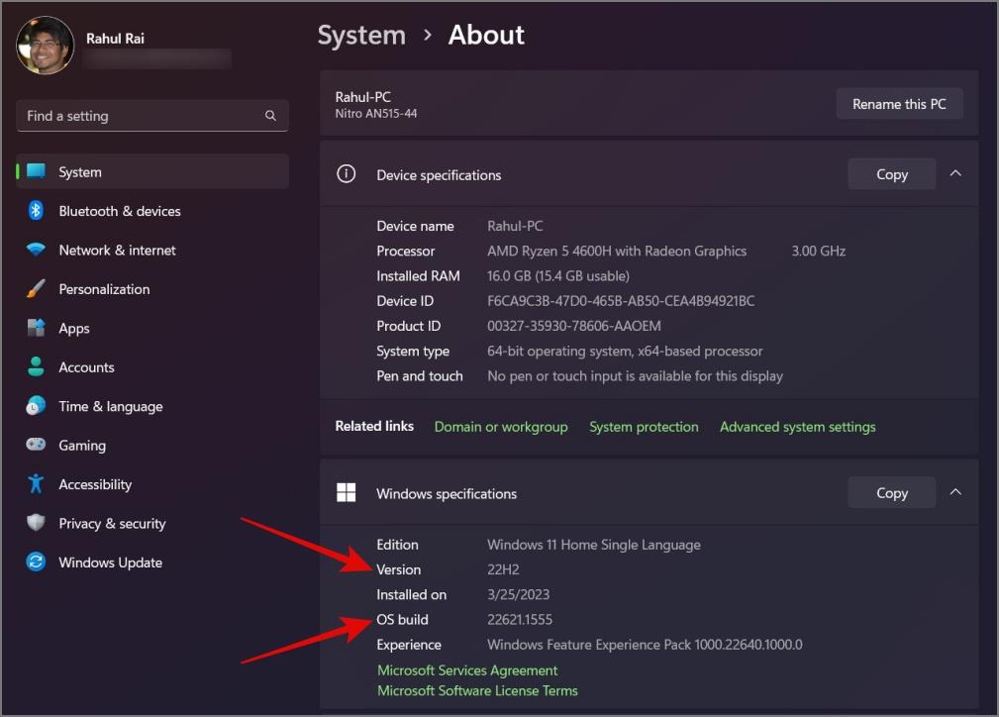Image resolution: width=999 pixels, height=717 pixels.
Task: Click Rahul Rai profile picture
Action: (x=45, y=46)
